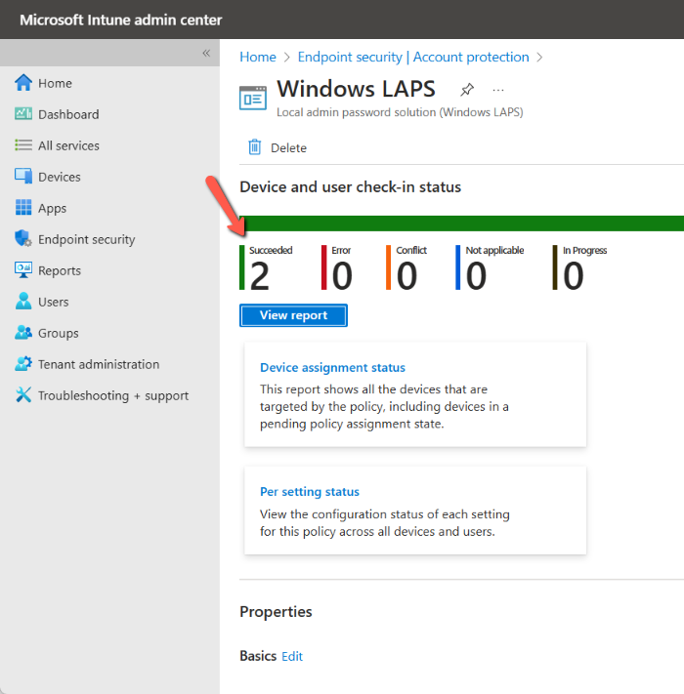The height and width of the screenshot is (694, 684).
Task: Click the Error count value
Action: pos(342,275)
